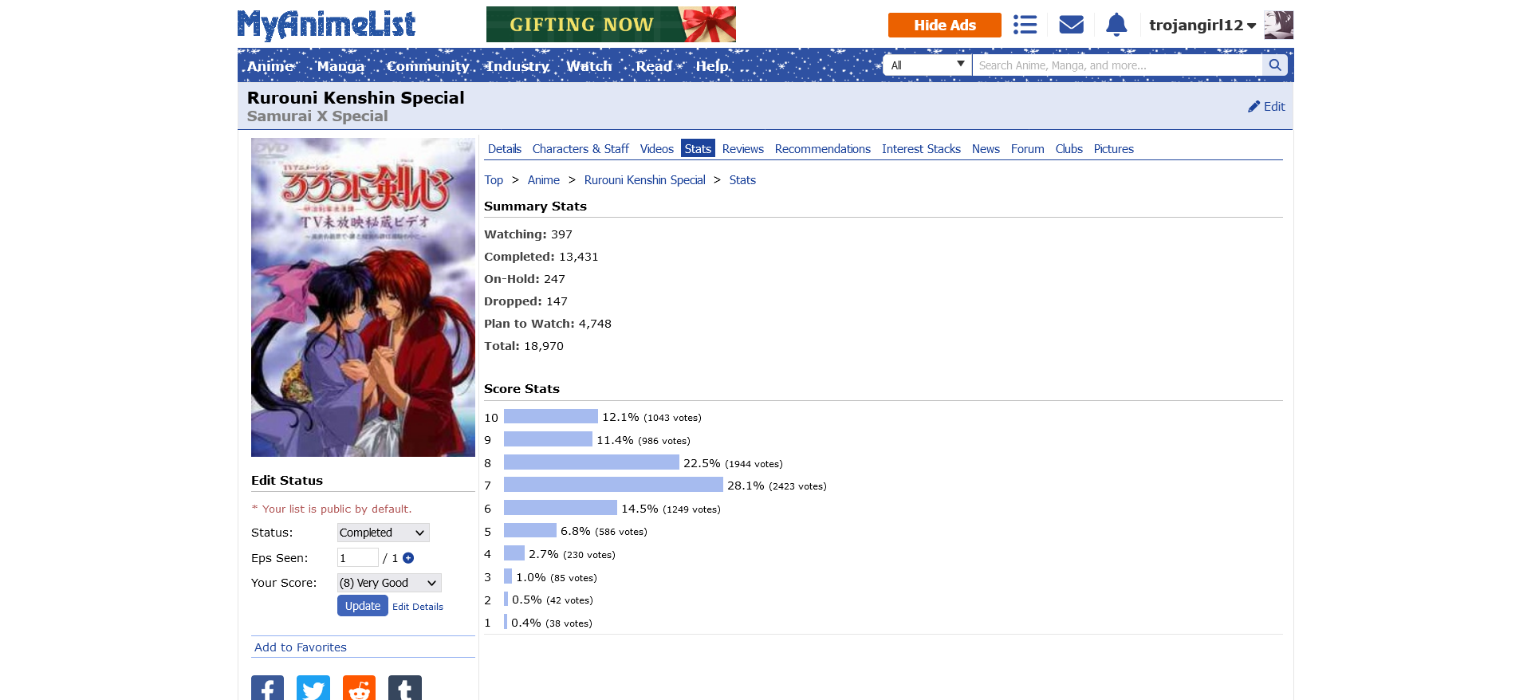The image size is (1531, 700).
Task: Open the MyAnimeList home logo
Action: click(326, 25)
